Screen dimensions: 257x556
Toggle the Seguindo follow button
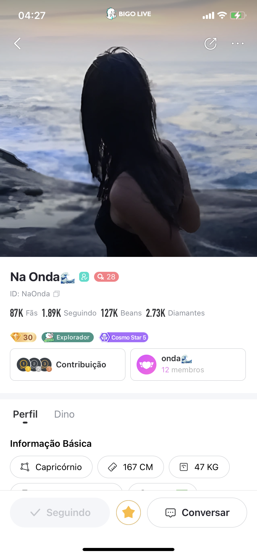60,513
